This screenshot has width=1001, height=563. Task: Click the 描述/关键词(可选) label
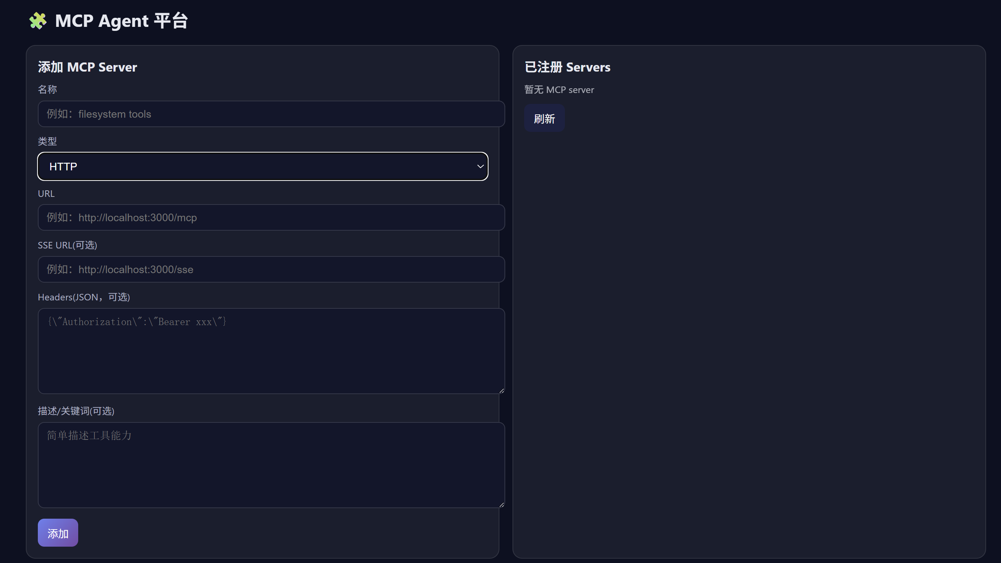pos(76,411)
